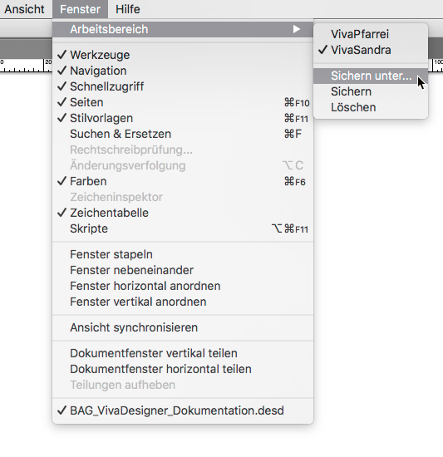Screen dimensions: 443x457
Task: Open the Hilfe menu
Action: (x=128, y=9)
